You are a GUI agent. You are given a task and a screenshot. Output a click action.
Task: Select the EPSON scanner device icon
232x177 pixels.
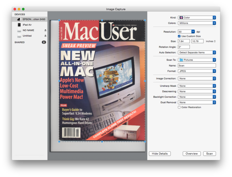tap(19, 19)
